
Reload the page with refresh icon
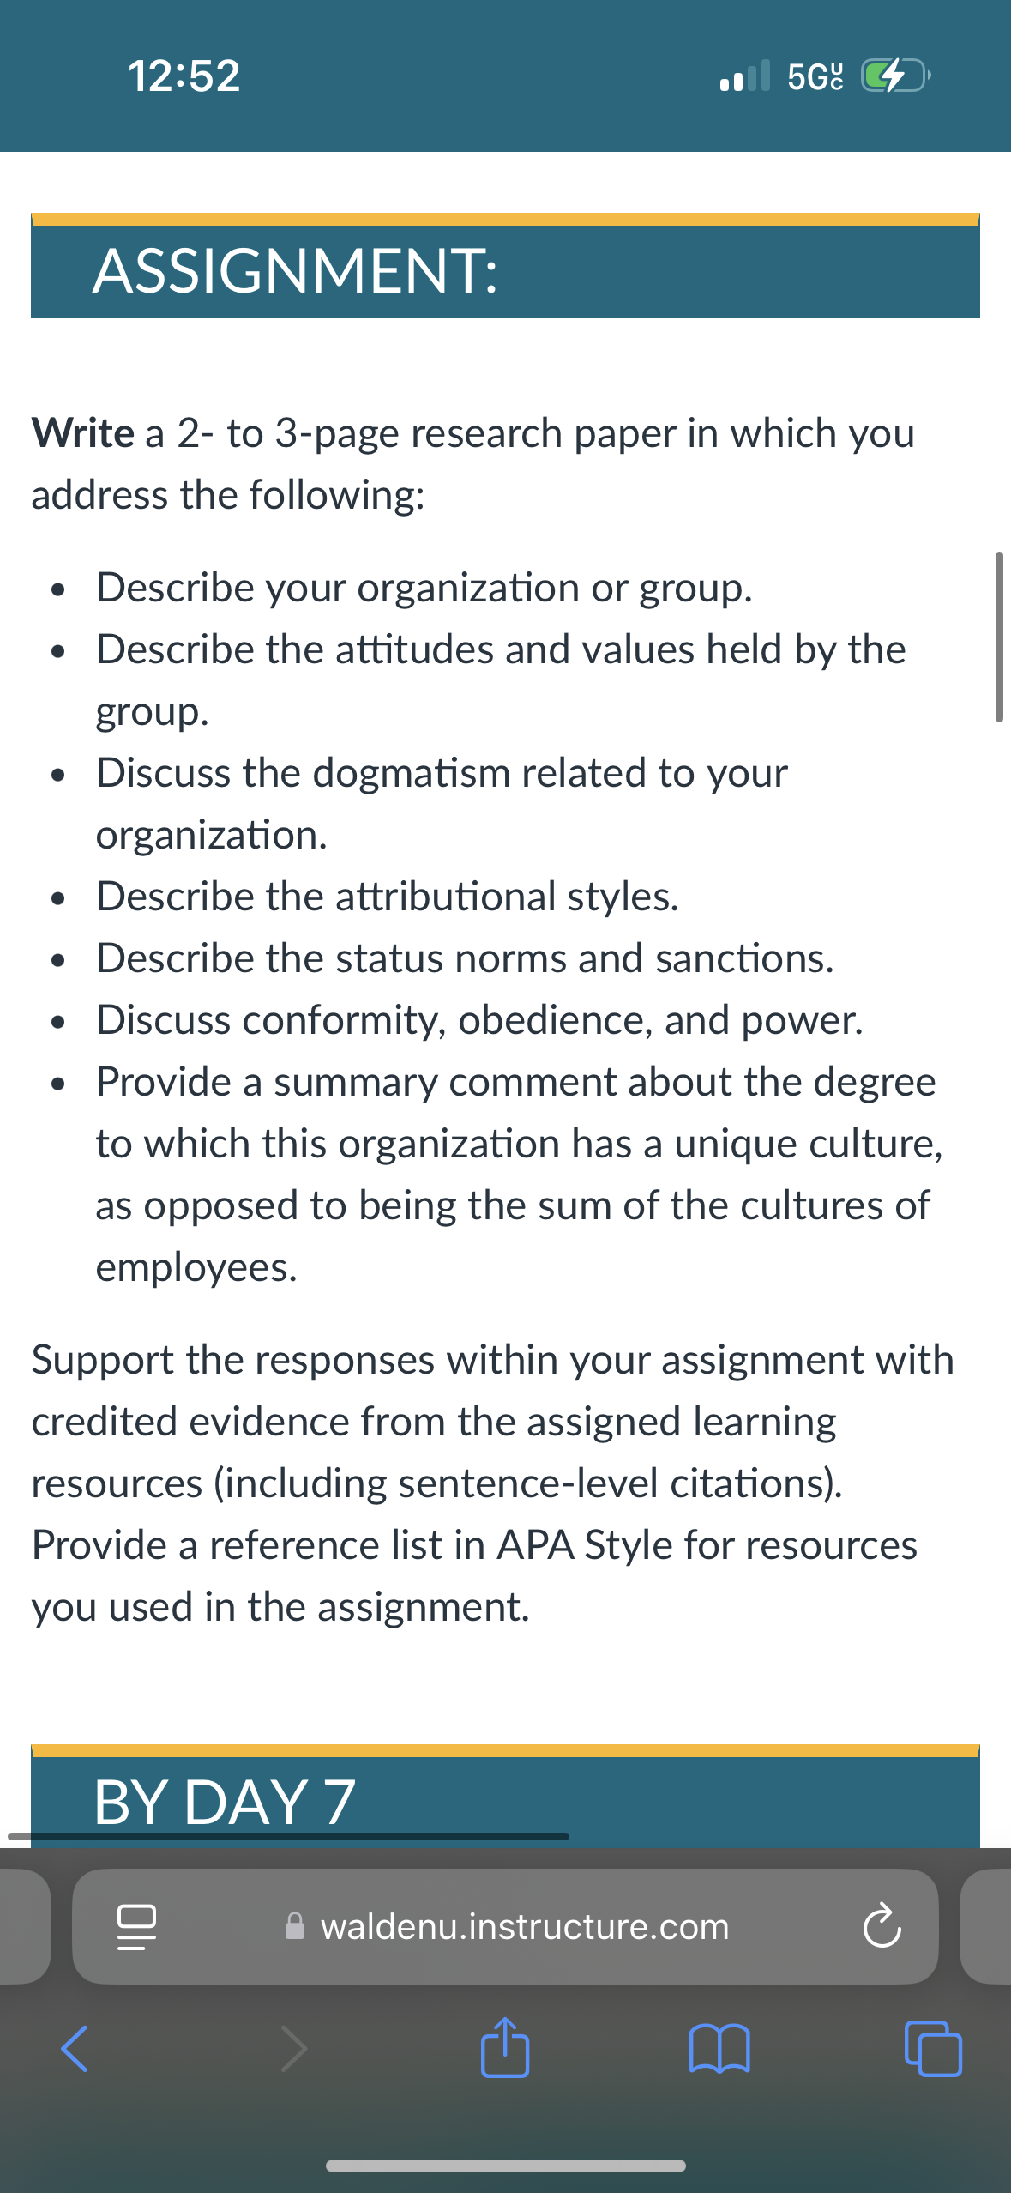tap(882, 1926)
